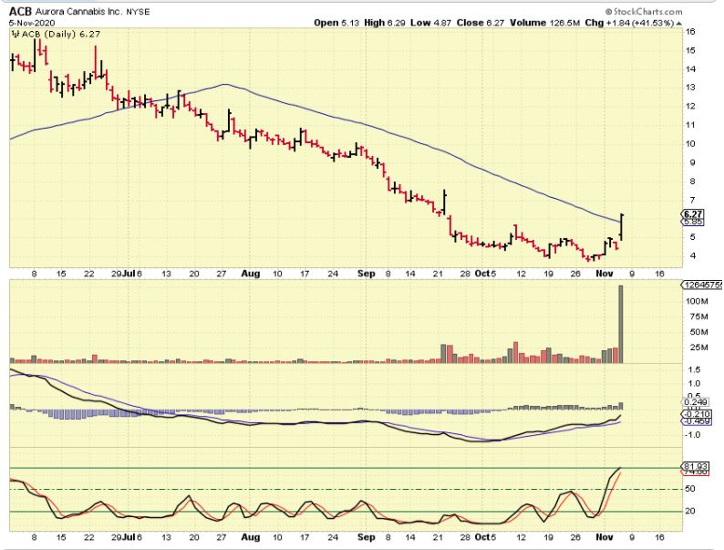The image size is (724, 550).
Task: Click the 75M volume axis label
Action: point(699,317)
